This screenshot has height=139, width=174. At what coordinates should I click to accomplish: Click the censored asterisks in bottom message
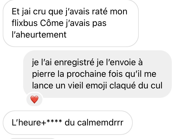click(x=54, y=121)
